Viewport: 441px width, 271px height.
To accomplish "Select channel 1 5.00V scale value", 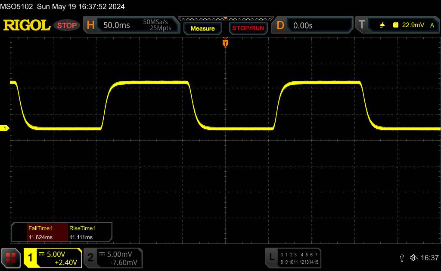I will [x=56, y=254].
